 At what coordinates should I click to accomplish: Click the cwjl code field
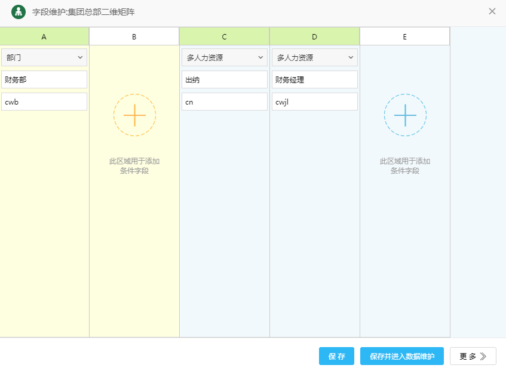(x=315, y=102)
